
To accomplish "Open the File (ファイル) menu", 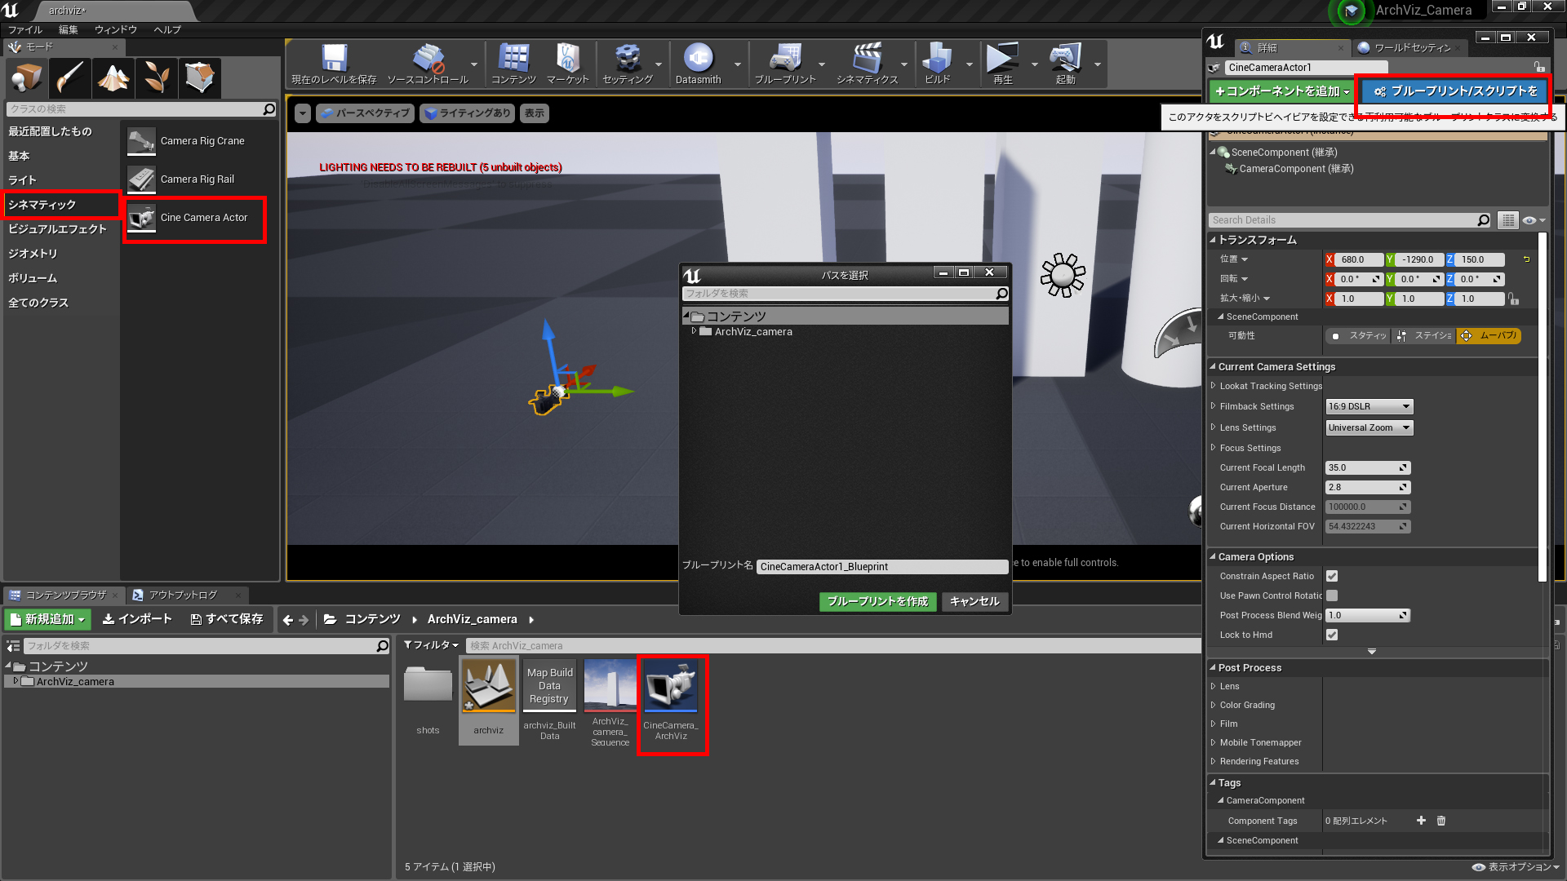I will [x=25, y=29].
